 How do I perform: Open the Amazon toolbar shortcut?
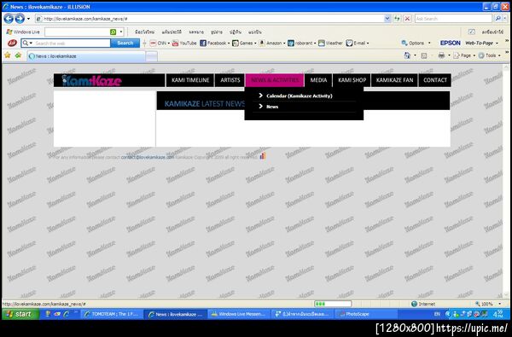[x=272, y=44]
